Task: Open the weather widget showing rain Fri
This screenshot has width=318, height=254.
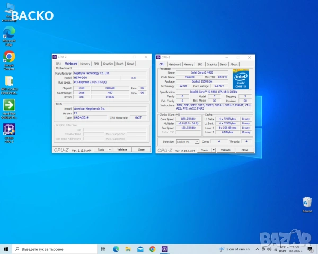Action: [x=234, y=249]
